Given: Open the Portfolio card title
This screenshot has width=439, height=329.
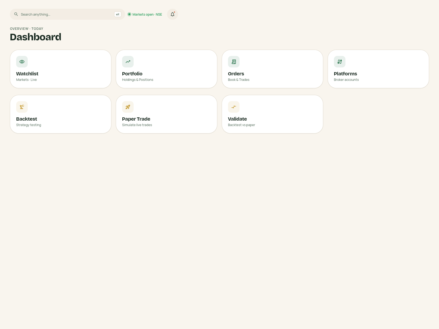Looking at the screenshot, I should (132, 74).
